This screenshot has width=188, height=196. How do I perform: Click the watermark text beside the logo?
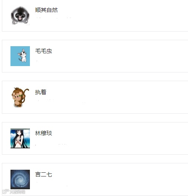[x=18, y=192]
